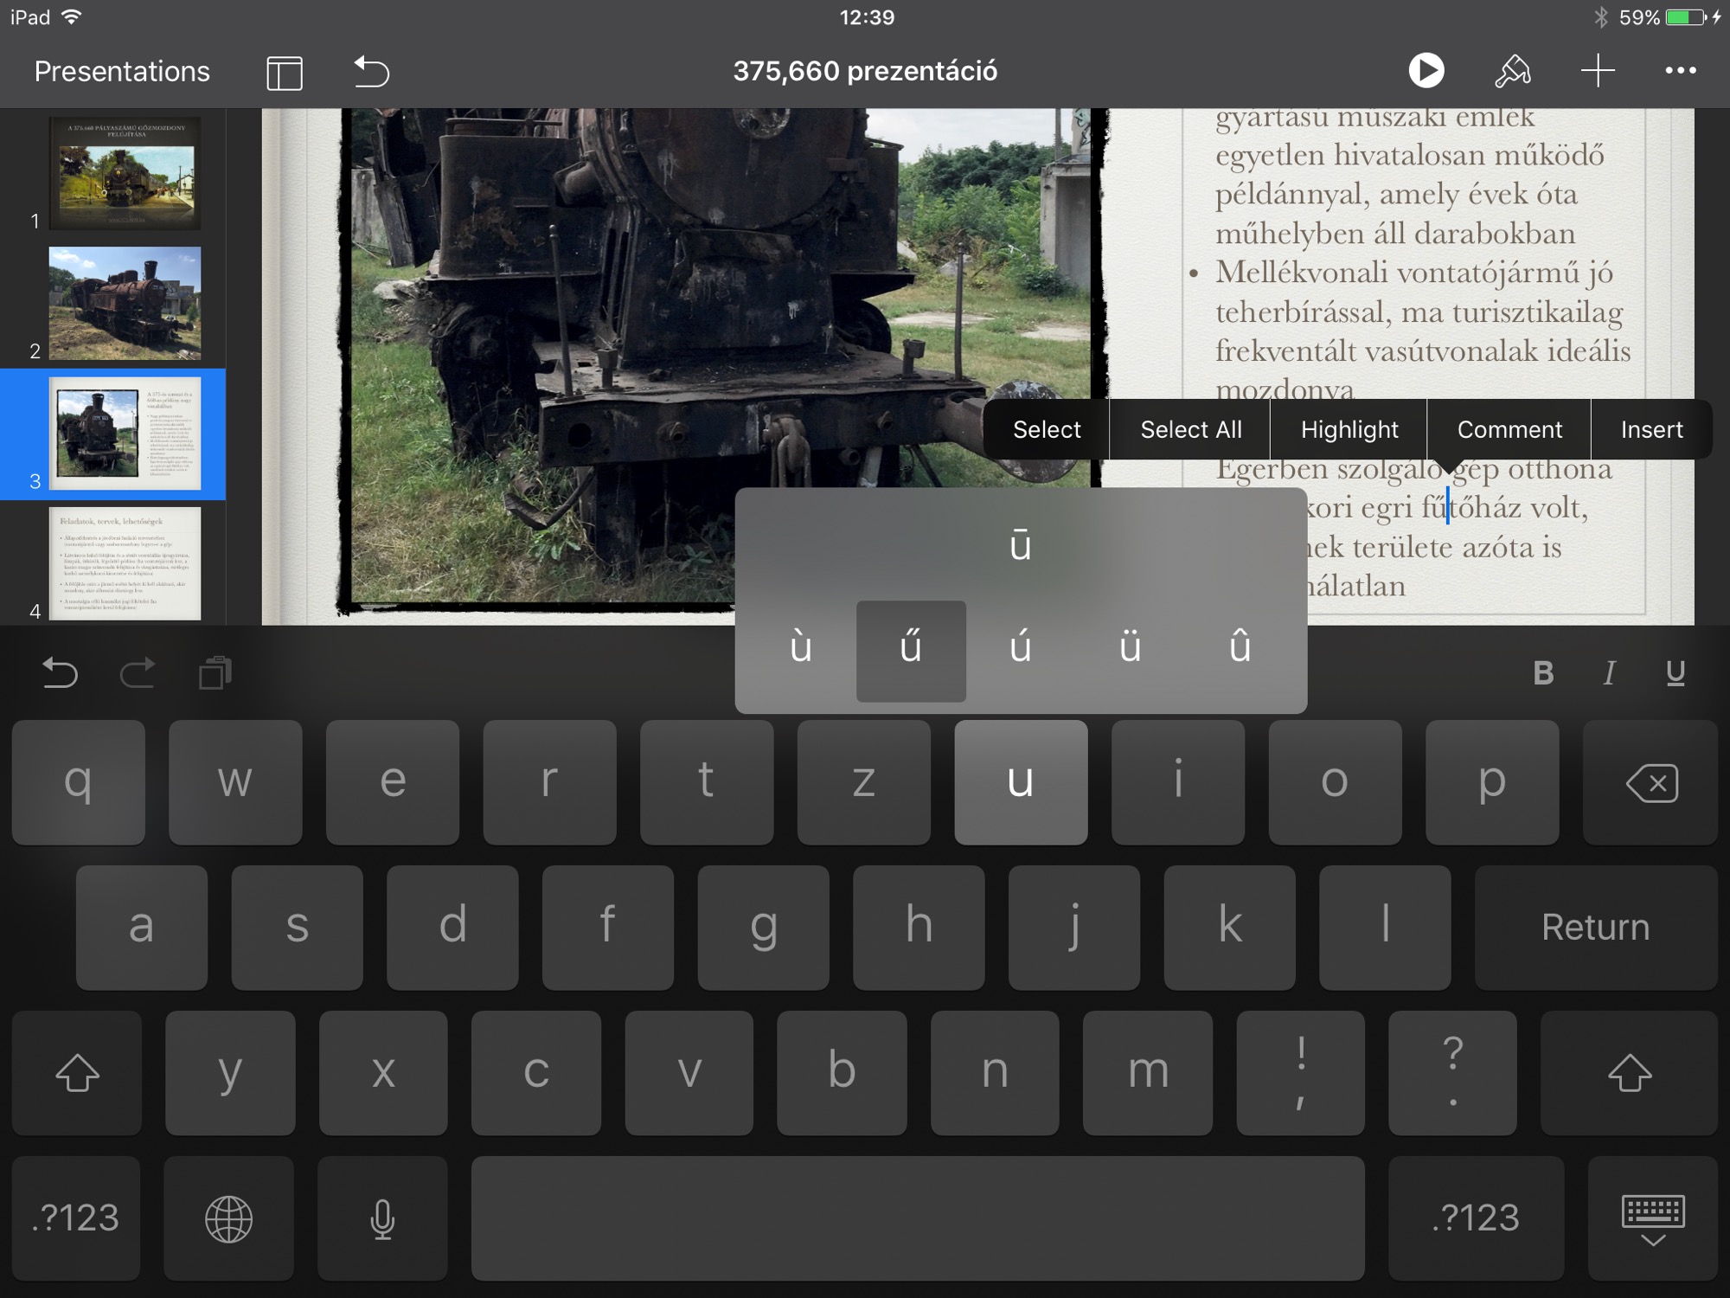The width and height of the screenshot is (1730, 1298).
Task: Open the Add (plus) insert menu
Action: pyautogui.click(x=1598, y=71)
